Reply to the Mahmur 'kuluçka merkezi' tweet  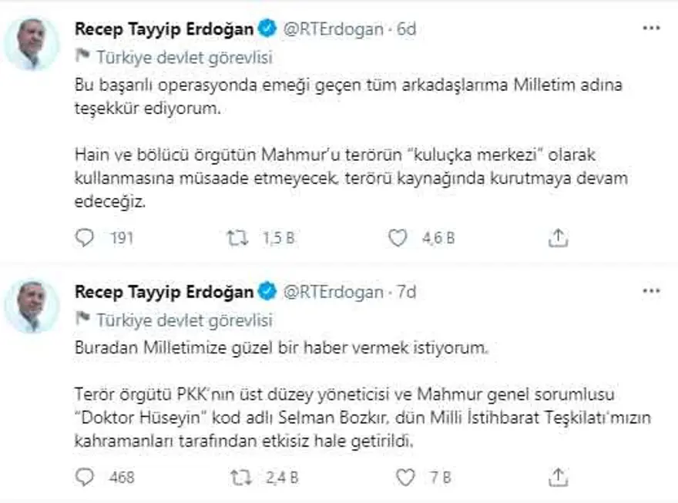[84, 239]
